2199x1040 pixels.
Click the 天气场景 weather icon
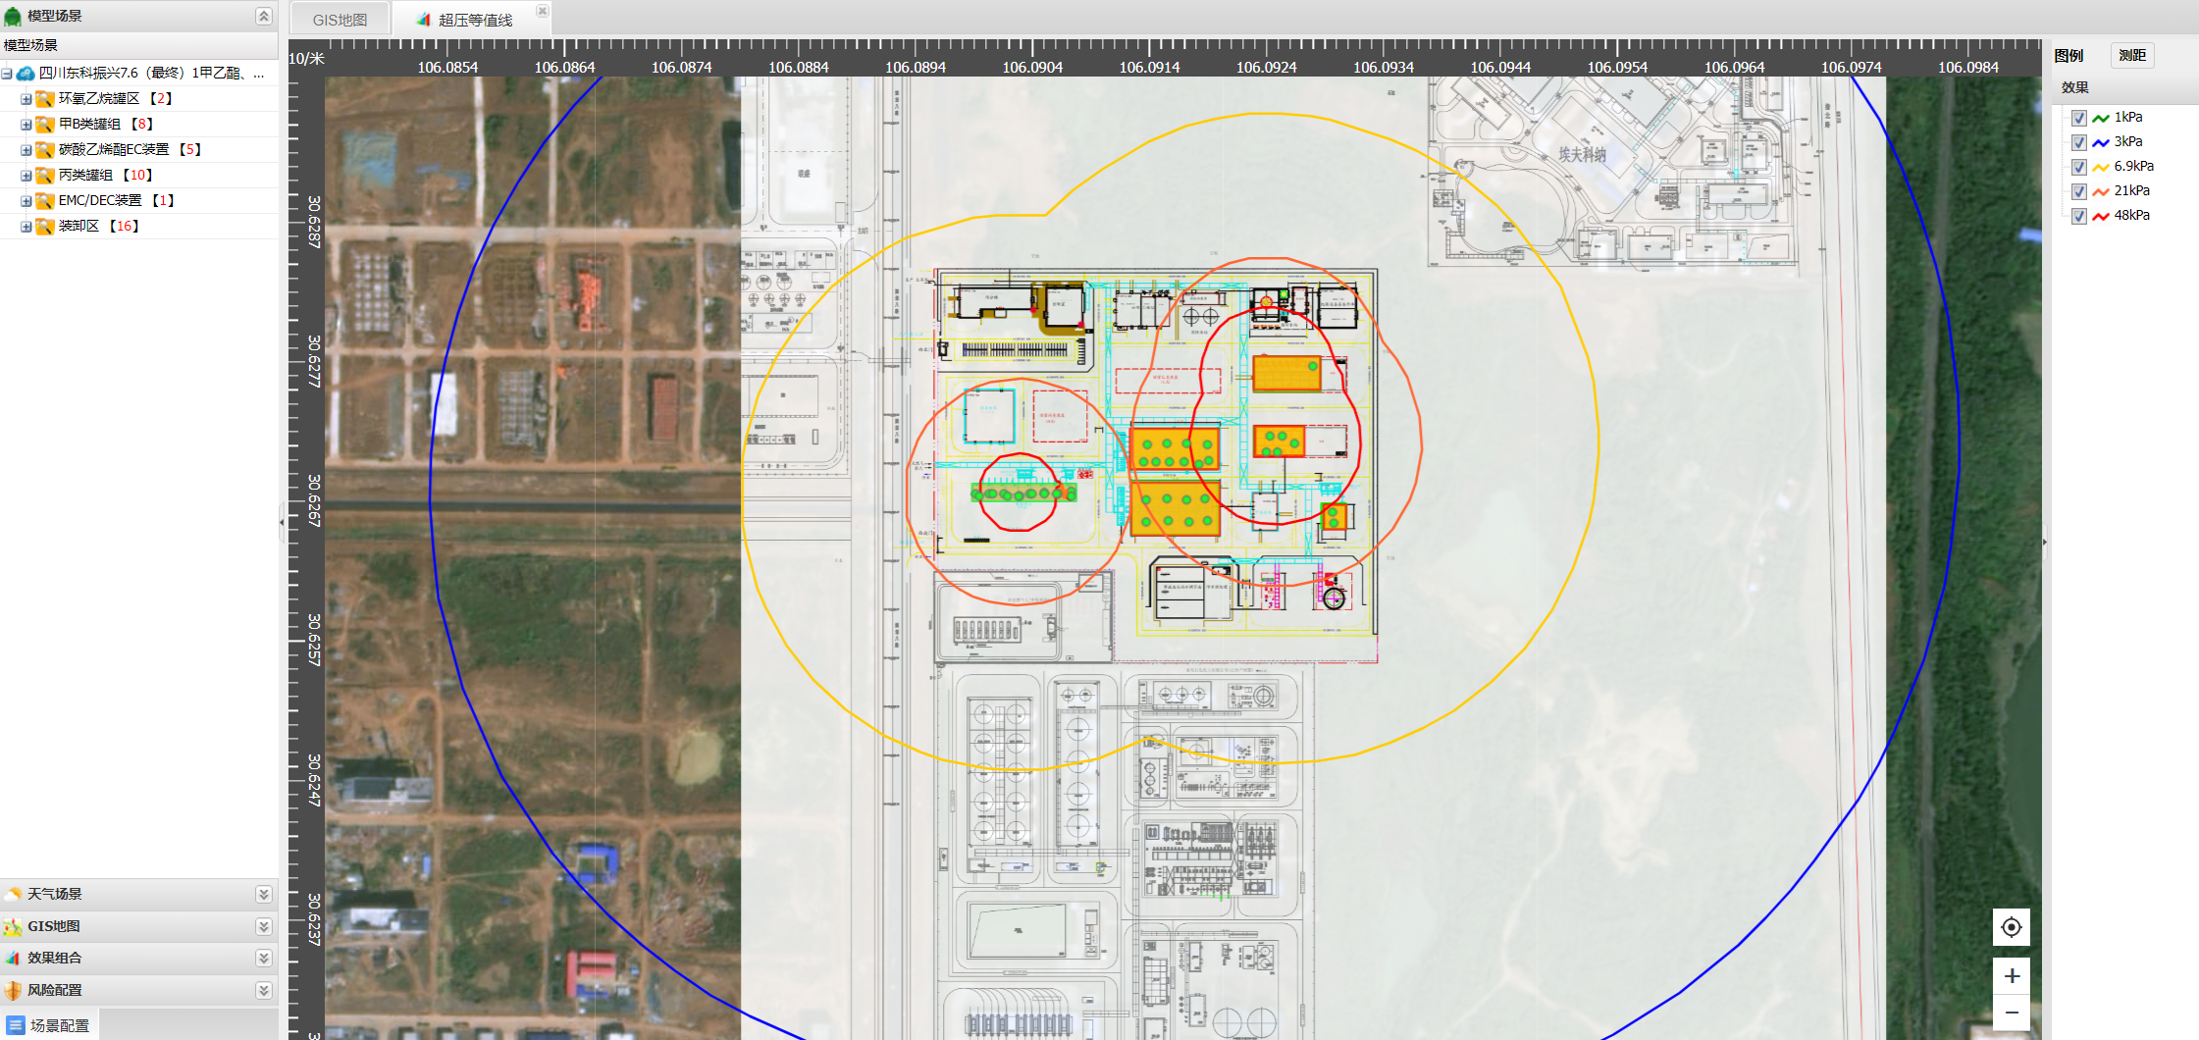coord(13,894)
